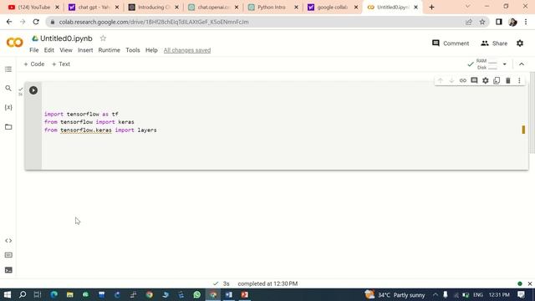Click the Comment button

tap(451, 43)
